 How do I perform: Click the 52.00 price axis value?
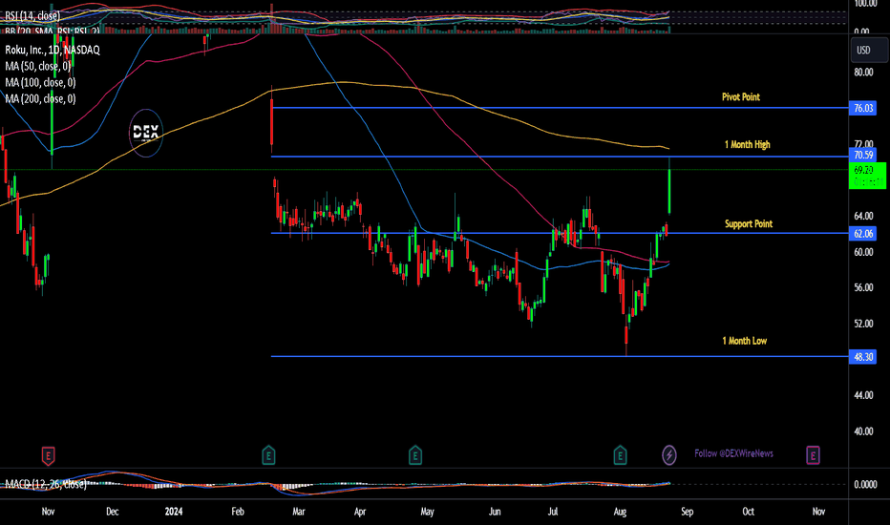click(863, 324)
